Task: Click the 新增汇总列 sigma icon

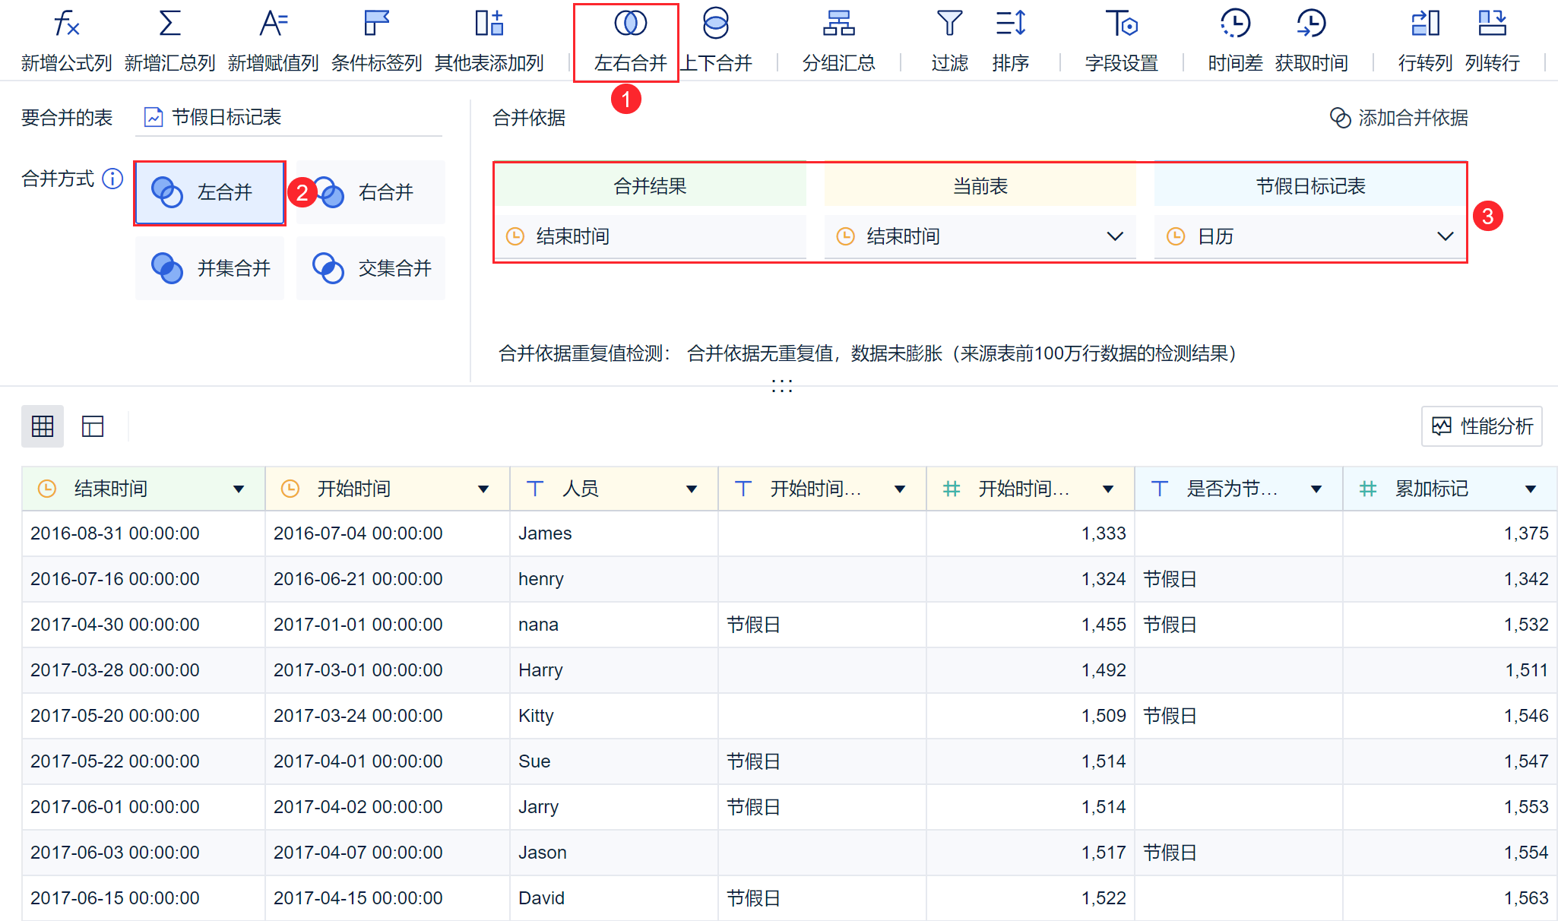Action: click(170, 24)
